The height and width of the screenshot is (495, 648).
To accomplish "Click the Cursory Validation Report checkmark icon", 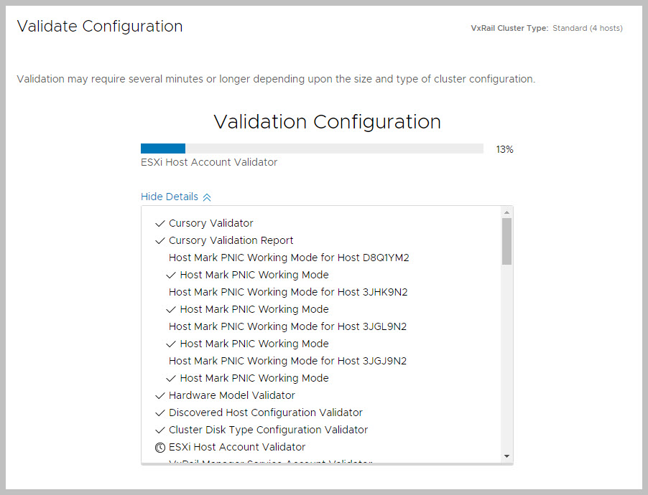I will tap(159, 241).
